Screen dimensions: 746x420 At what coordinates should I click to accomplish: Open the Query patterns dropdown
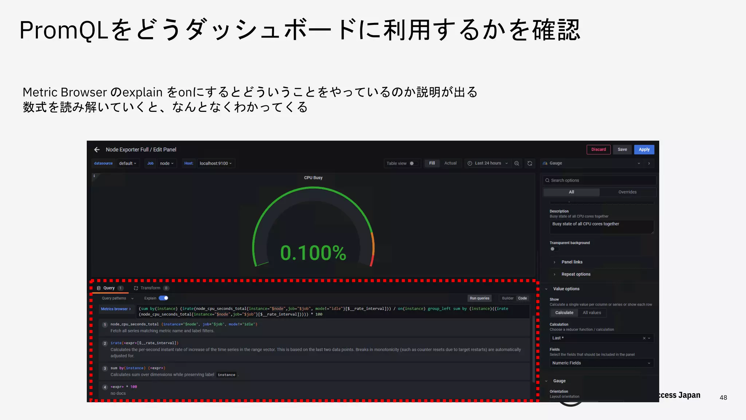[118, 299]
